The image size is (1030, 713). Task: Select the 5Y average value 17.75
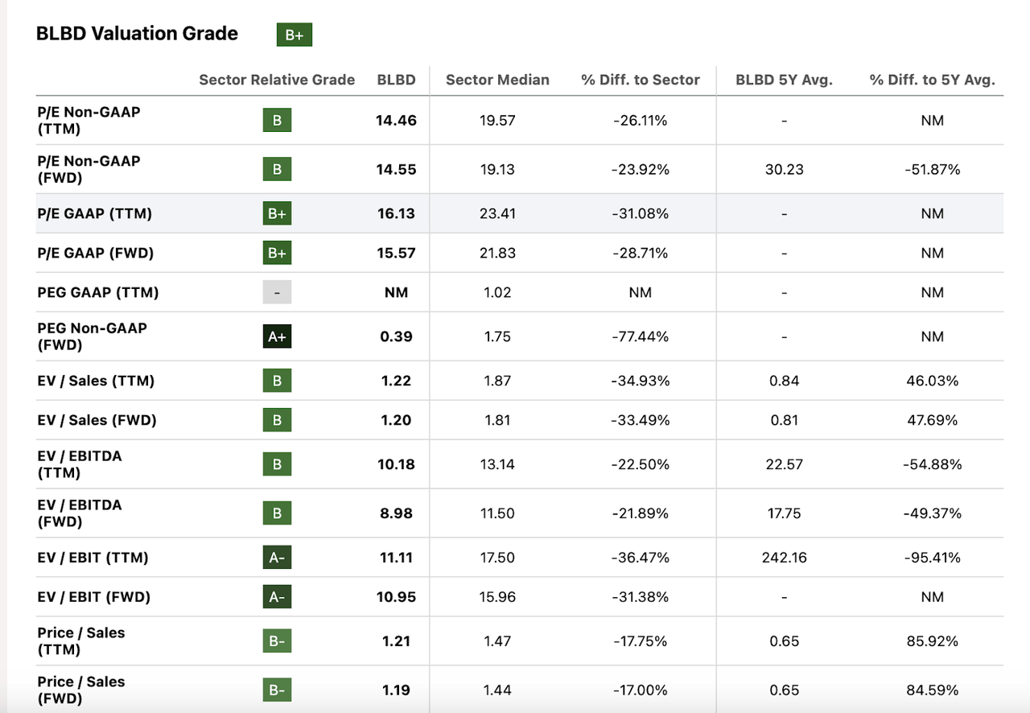pyautogui.click(x=784, y=513)
